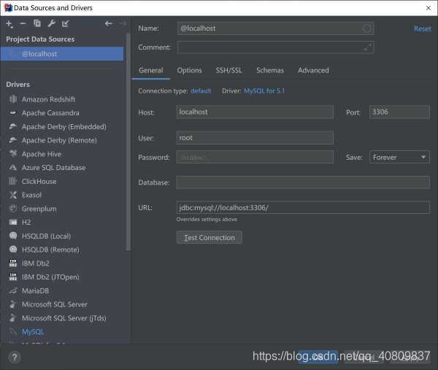
Task: Select the MariaDB driver
Action: [x=35, y=290]
